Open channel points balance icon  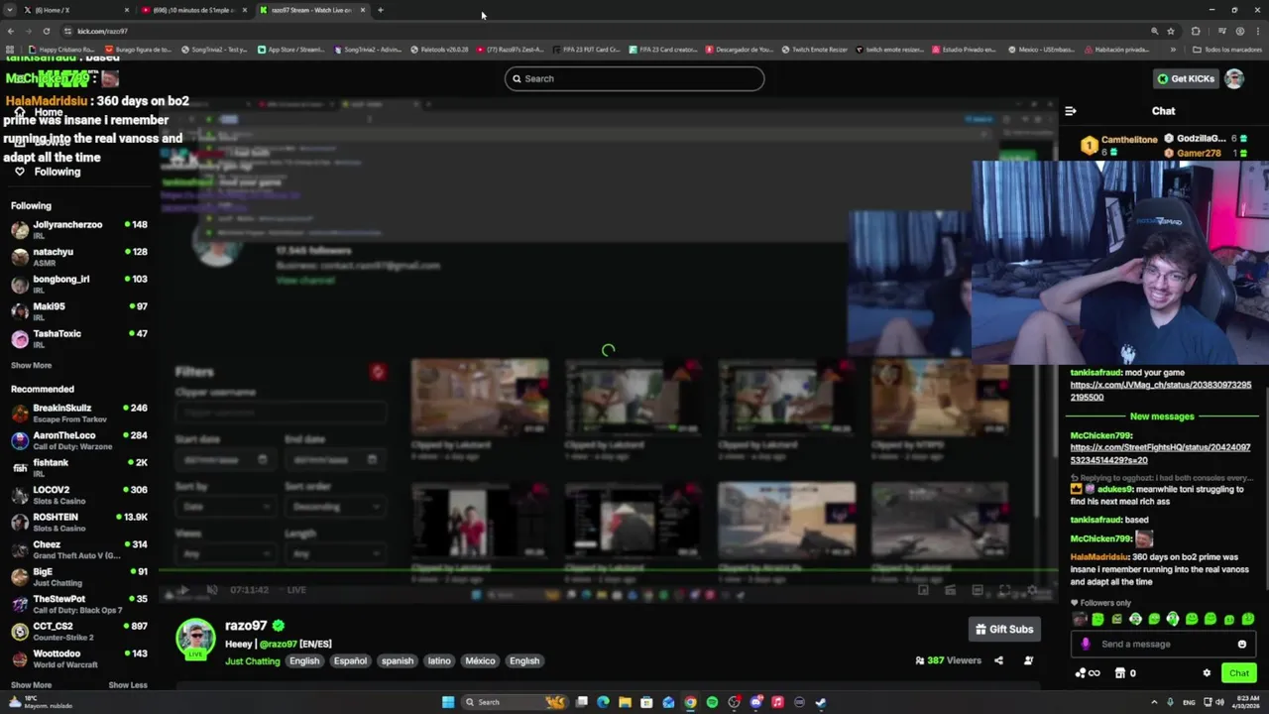[x=1087, y=673]
